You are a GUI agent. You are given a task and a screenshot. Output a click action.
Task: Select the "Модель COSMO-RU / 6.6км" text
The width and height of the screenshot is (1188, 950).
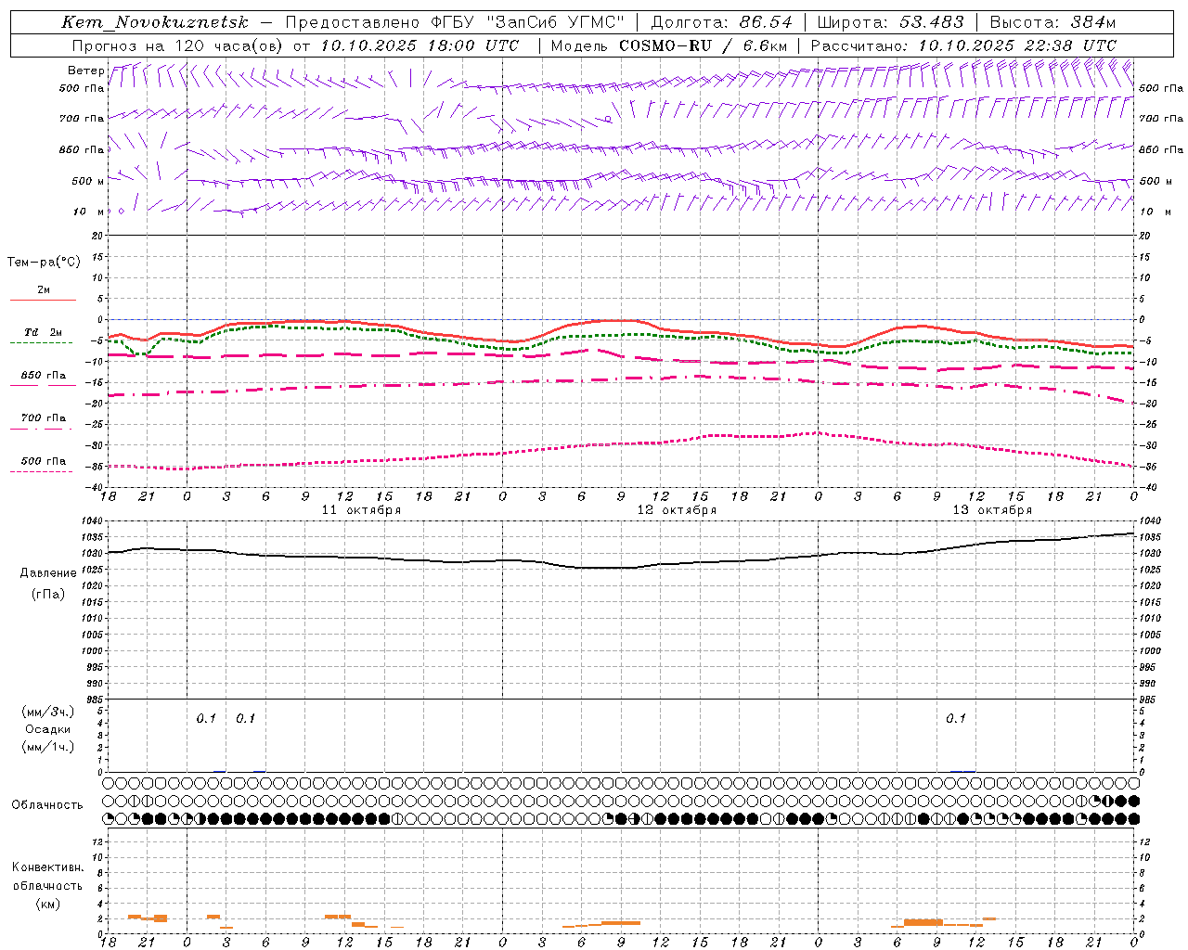[x=669, y=45]
